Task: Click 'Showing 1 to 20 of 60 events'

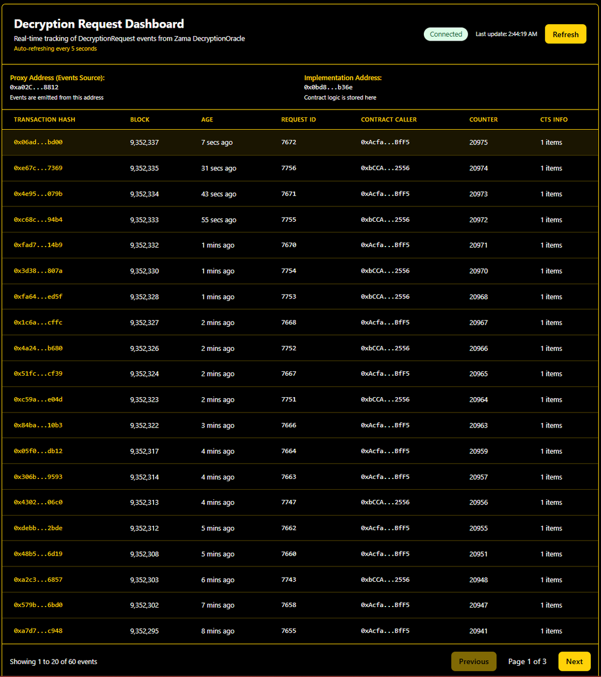Action: point(54,662)
